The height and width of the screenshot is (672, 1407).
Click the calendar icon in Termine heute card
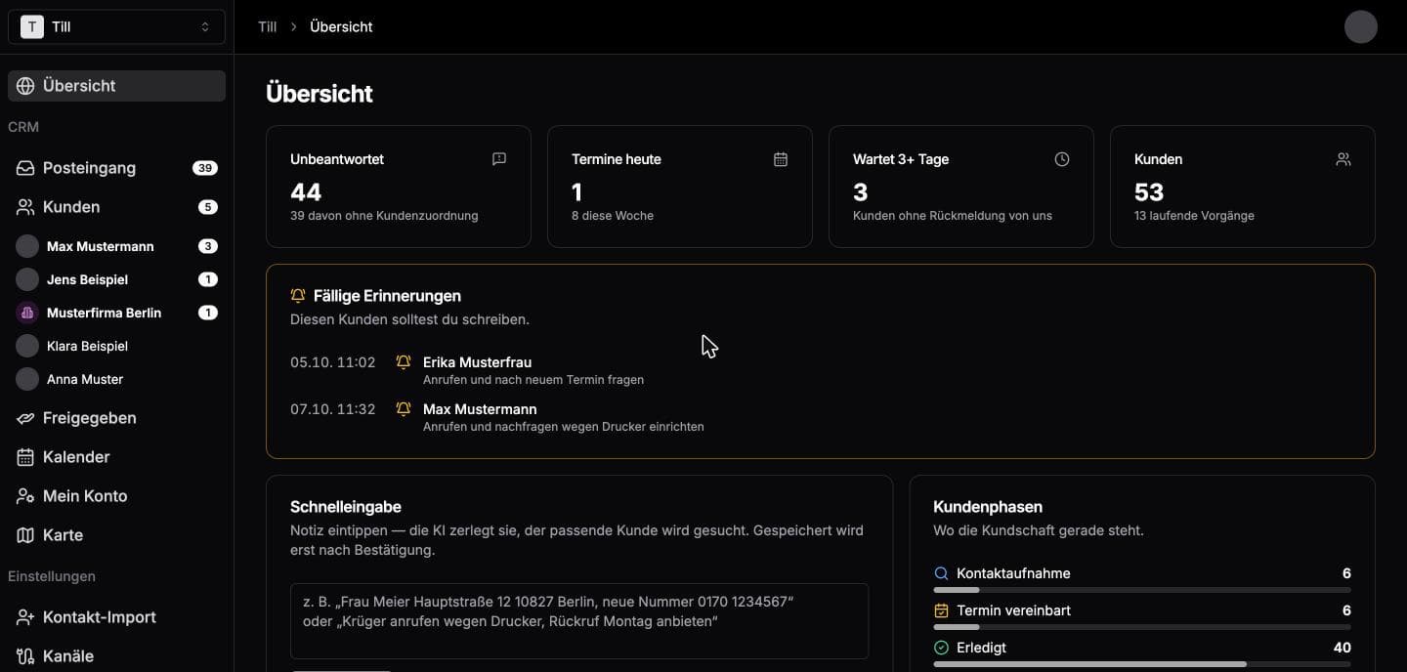(781, 159)
